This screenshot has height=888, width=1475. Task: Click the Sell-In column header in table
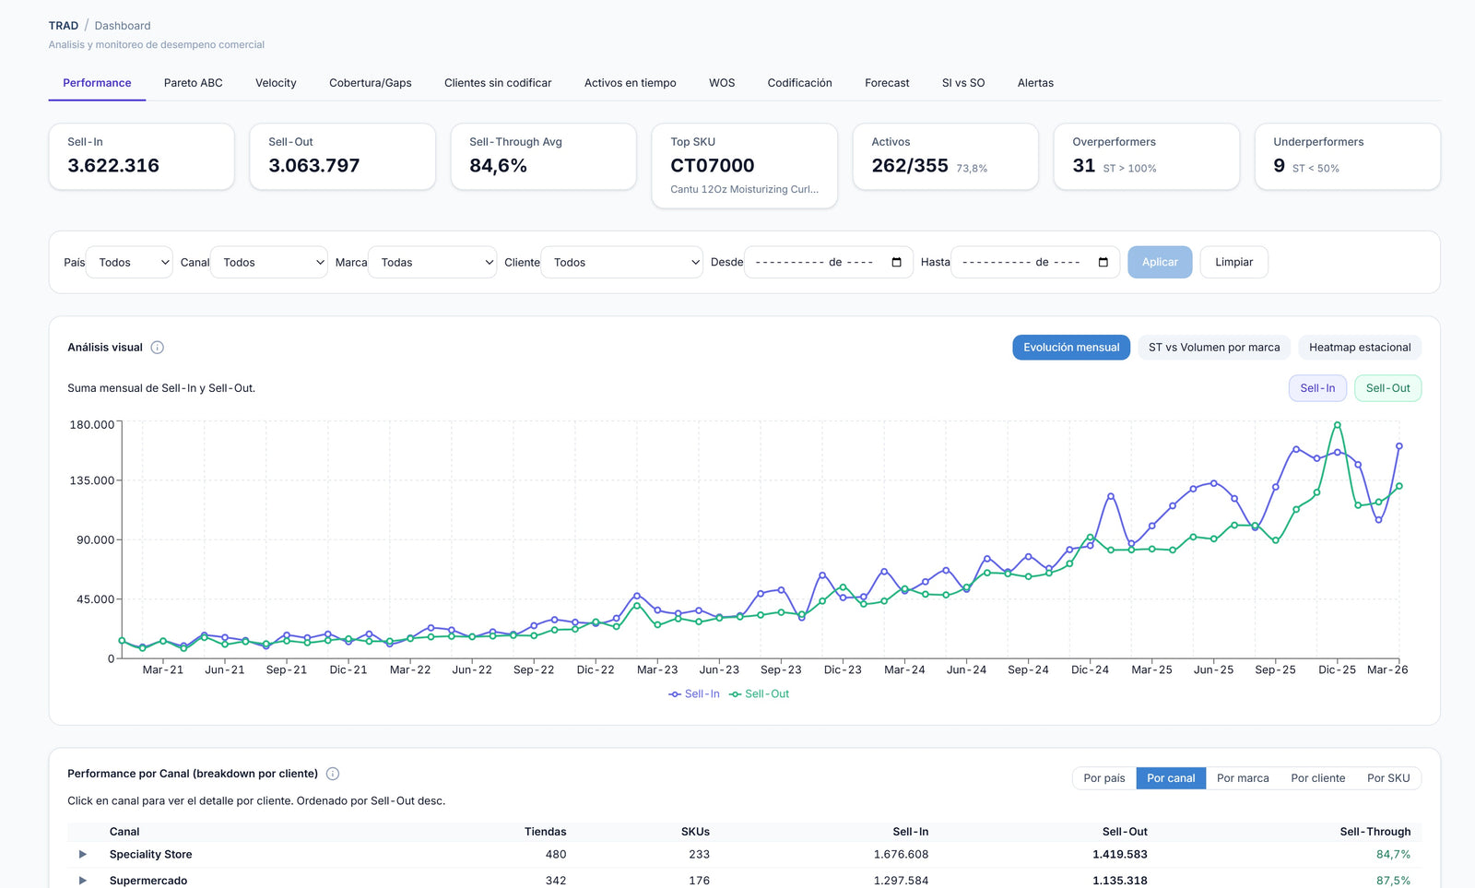click(911, 832)
